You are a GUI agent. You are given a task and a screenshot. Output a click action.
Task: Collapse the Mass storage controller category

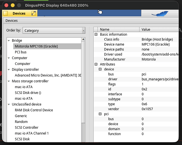pyautogui.click(x=9, y=81)
